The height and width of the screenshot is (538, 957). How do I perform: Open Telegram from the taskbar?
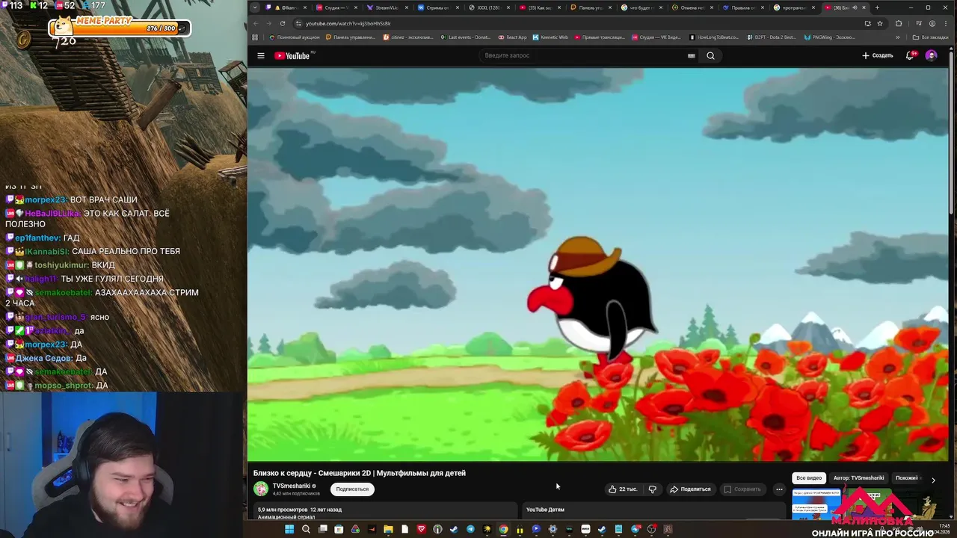click(470, 529)
